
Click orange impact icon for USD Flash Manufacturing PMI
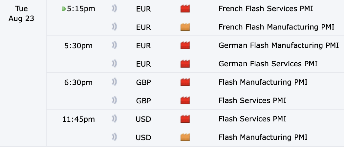[185, 137]
